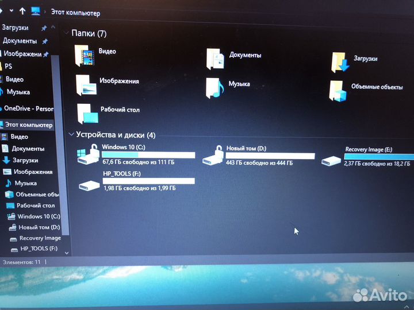This screenshot has height=310, width=414.
Task: Open Рабочий стол in the sidebar tree
Action: coord(36,206)
